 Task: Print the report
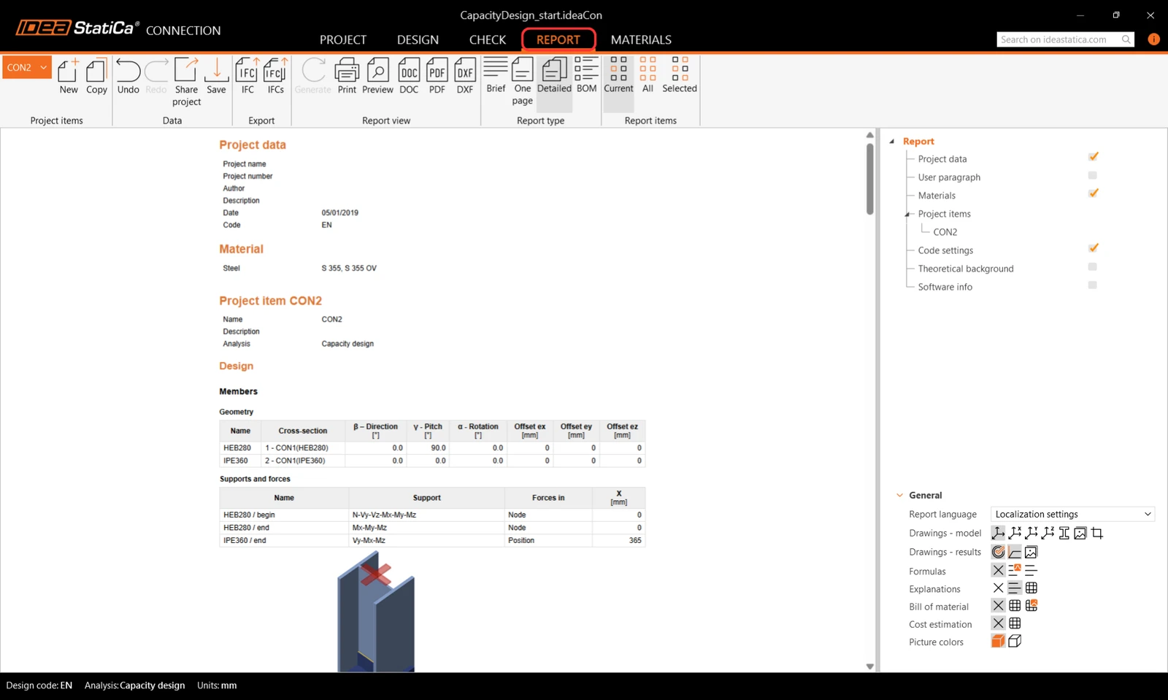(347, 76)
